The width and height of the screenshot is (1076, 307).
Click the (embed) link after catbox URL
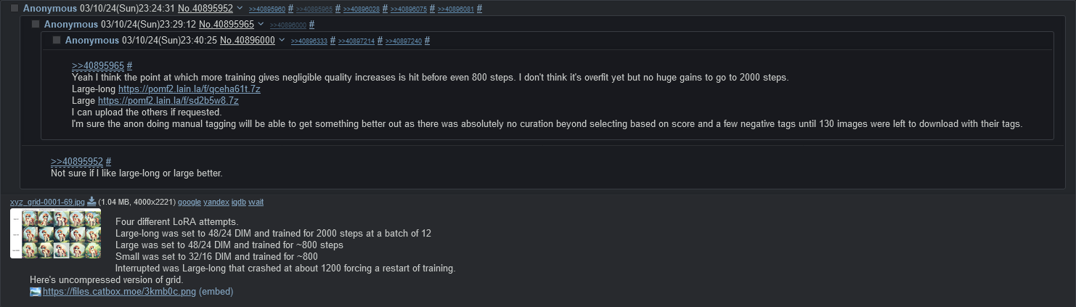coord(216,292)
